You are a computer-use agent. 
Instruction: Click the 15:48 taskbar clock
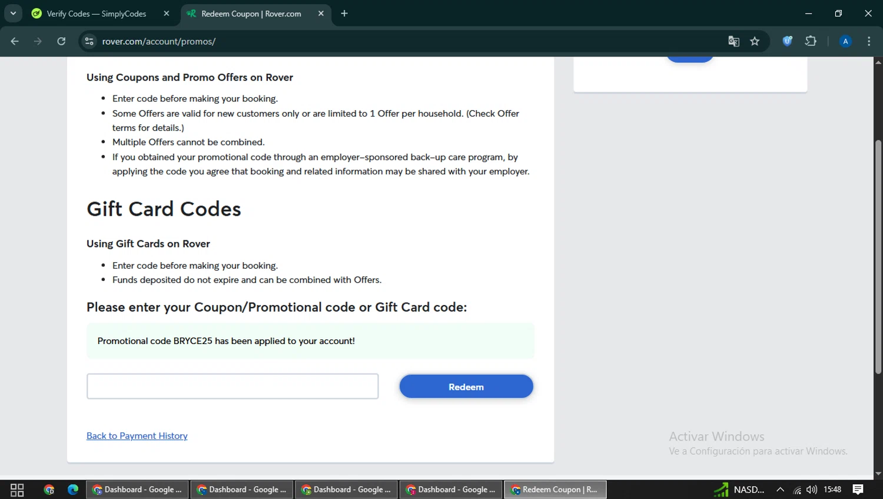point(832,490)
